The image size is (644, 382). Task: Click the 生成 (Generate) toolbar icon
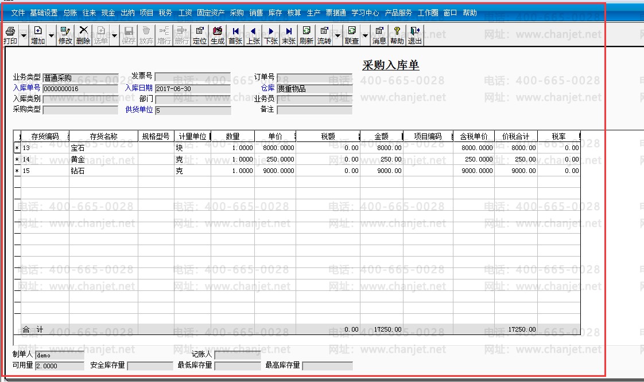click(218, 35)
